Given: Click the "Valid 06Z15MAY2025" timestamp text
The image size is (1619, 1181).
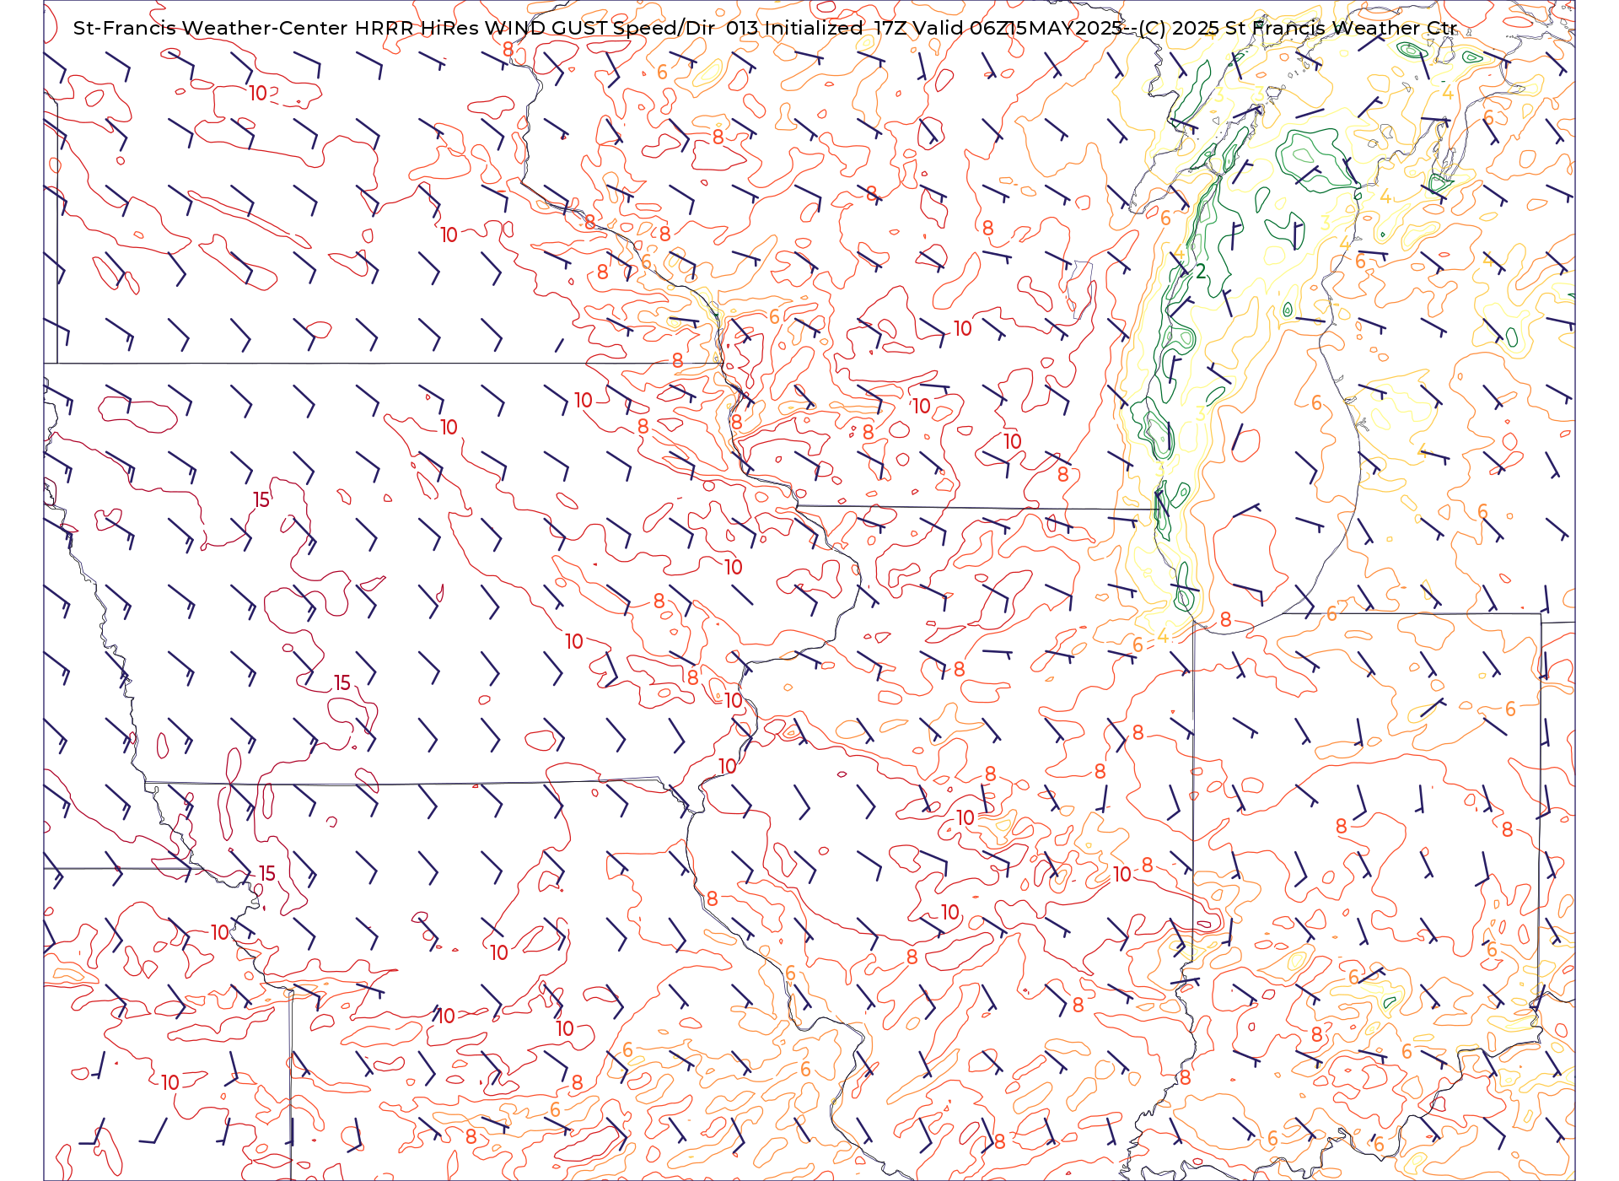Looking at the screenshot, I should coord(1017,28).
